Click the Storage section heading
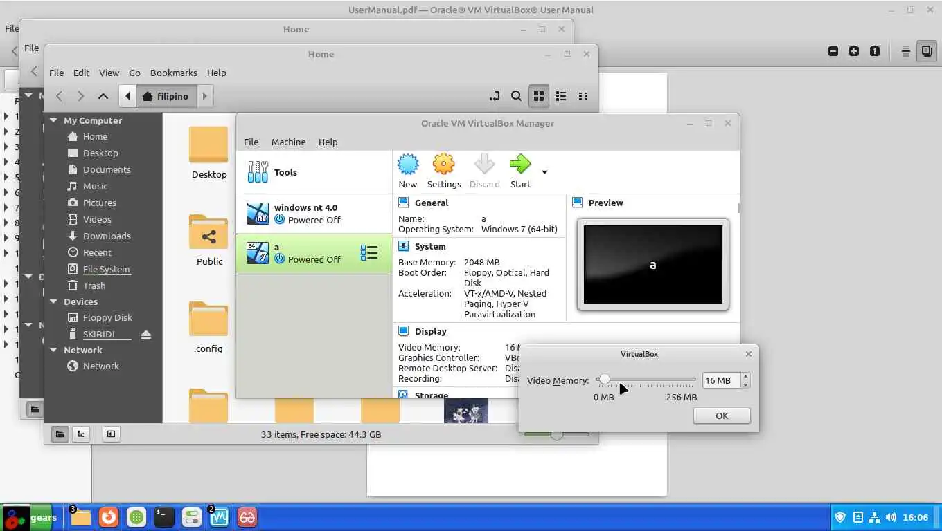 (432, 395)
